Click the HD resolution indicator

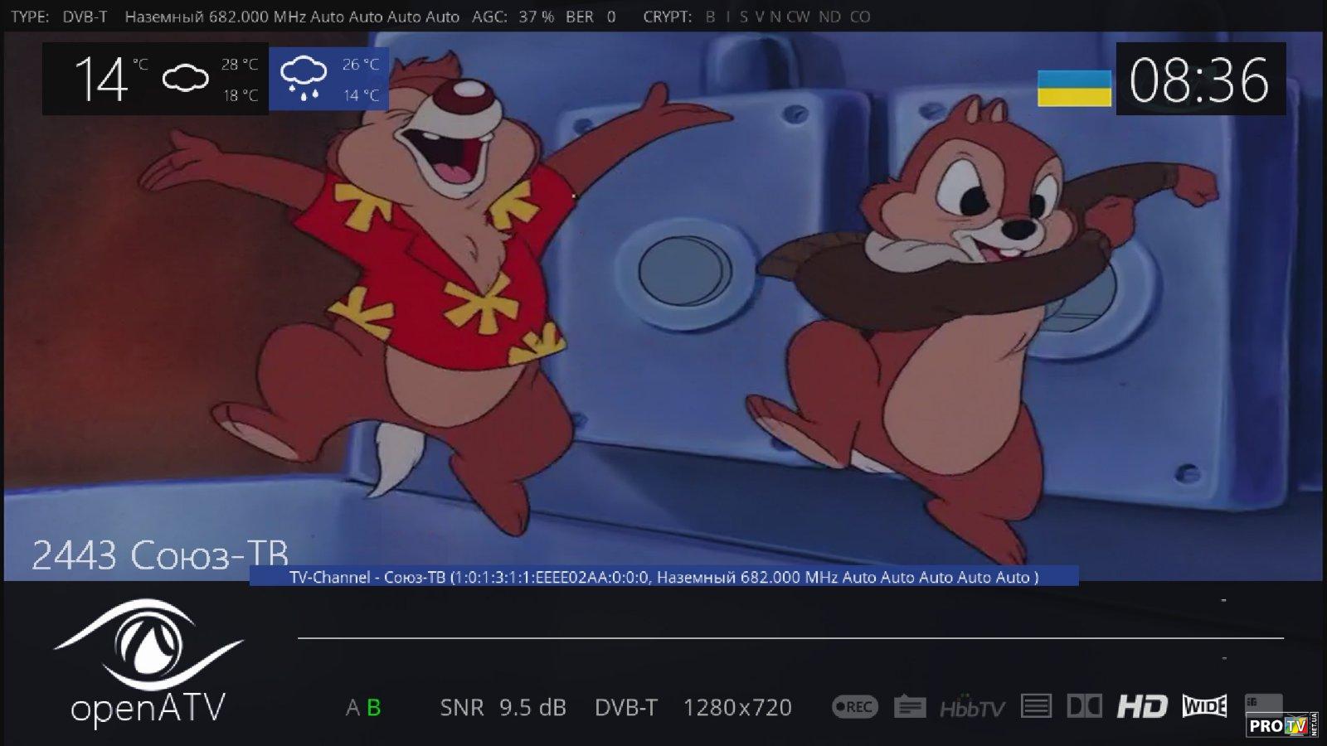tap(1142, 706)
